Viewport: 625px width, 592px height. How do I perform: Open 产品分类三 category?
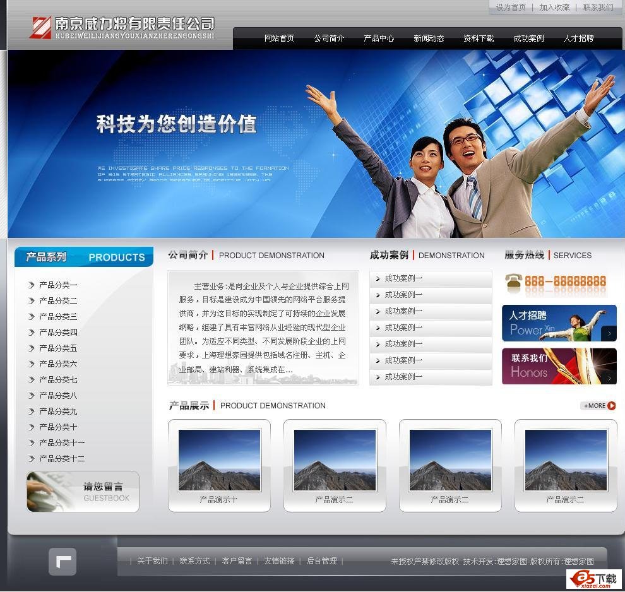click(x=58, y=317)
